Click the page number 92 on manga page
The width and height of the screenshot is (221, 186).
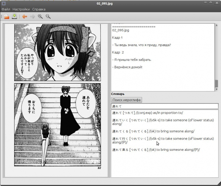click(x=99, y=168)
